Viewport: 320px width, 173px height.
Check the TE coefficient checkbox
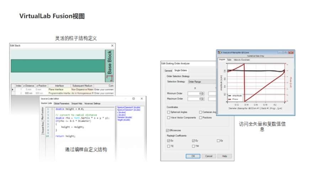click(169, 146)
